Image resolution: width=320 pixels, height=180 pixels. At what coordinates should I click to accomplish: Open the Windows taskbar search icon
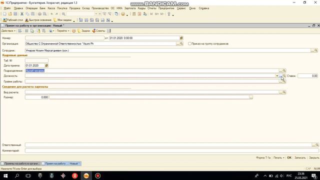coord(17,175)
